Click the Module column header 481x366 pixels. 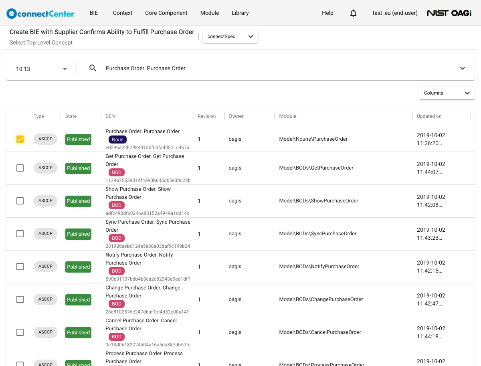click(288, 116)
